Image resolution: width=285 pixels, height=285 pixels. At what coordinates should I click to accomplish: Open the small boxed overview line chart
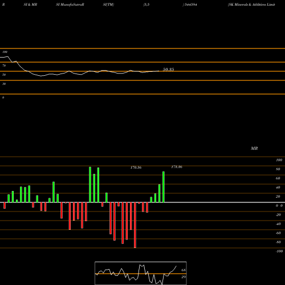[x=141, y=273]
